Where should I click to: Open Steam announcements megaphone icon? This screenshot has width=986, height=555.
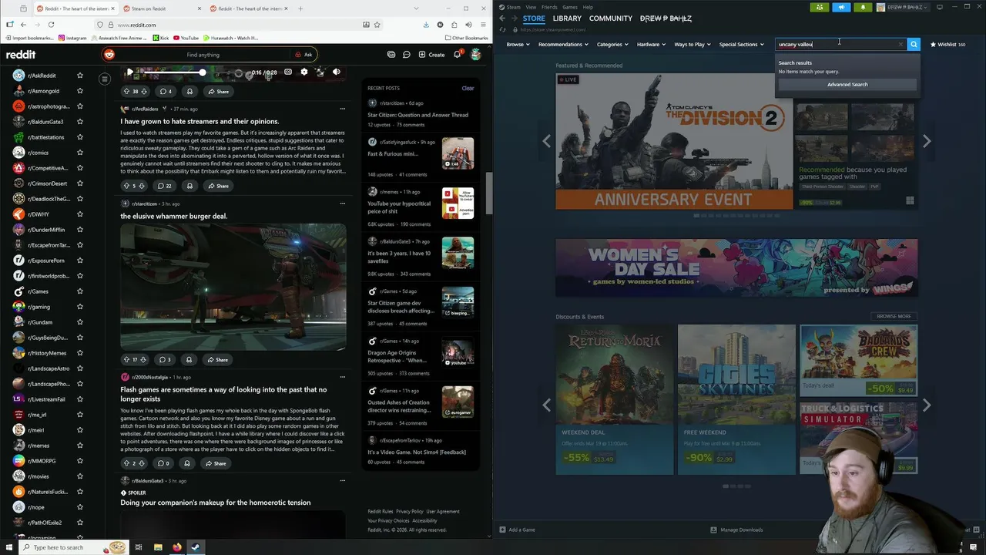point(841,7)
